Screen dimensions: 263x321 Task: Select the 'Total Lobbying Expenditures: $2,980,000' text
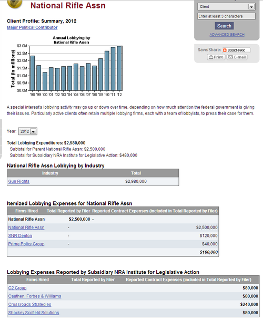point(46,143)
